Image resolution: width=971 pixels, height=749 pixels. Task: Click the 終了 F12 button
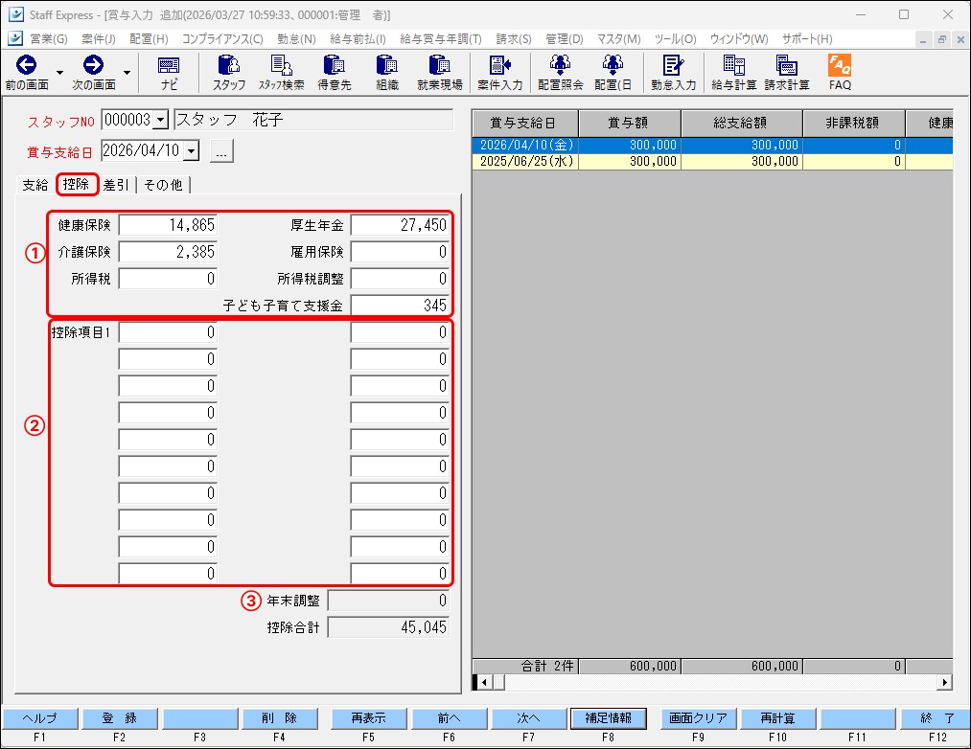point(937,718)
